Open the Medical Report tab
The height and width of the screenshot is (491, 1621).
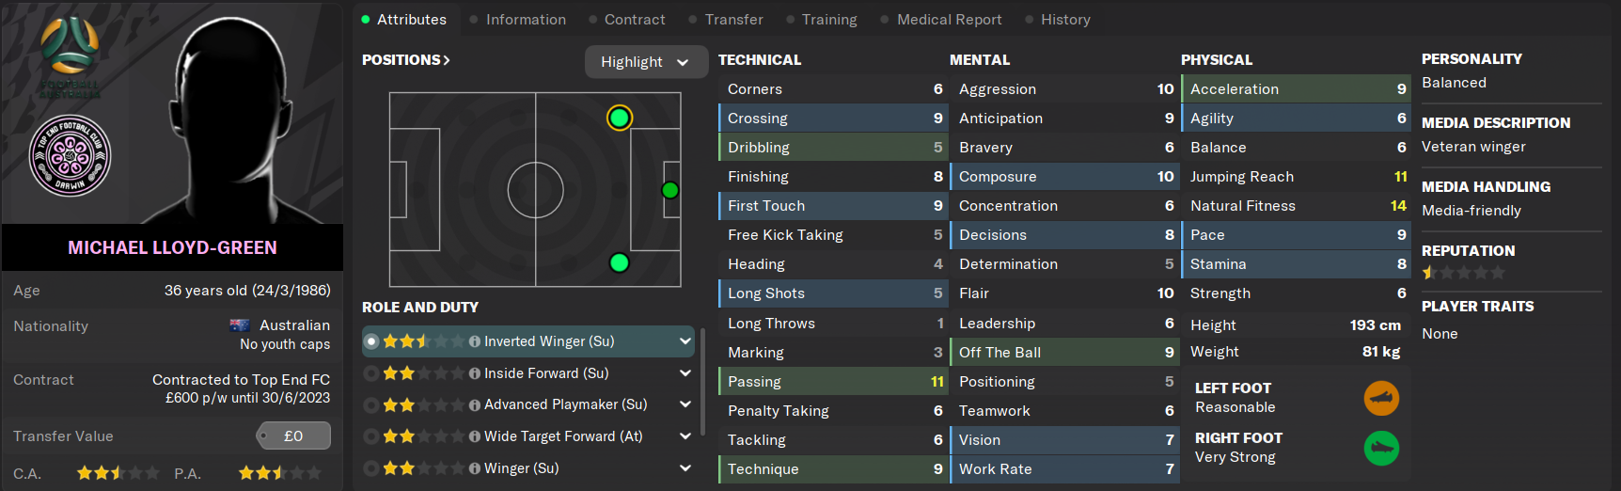coord(949,20)
